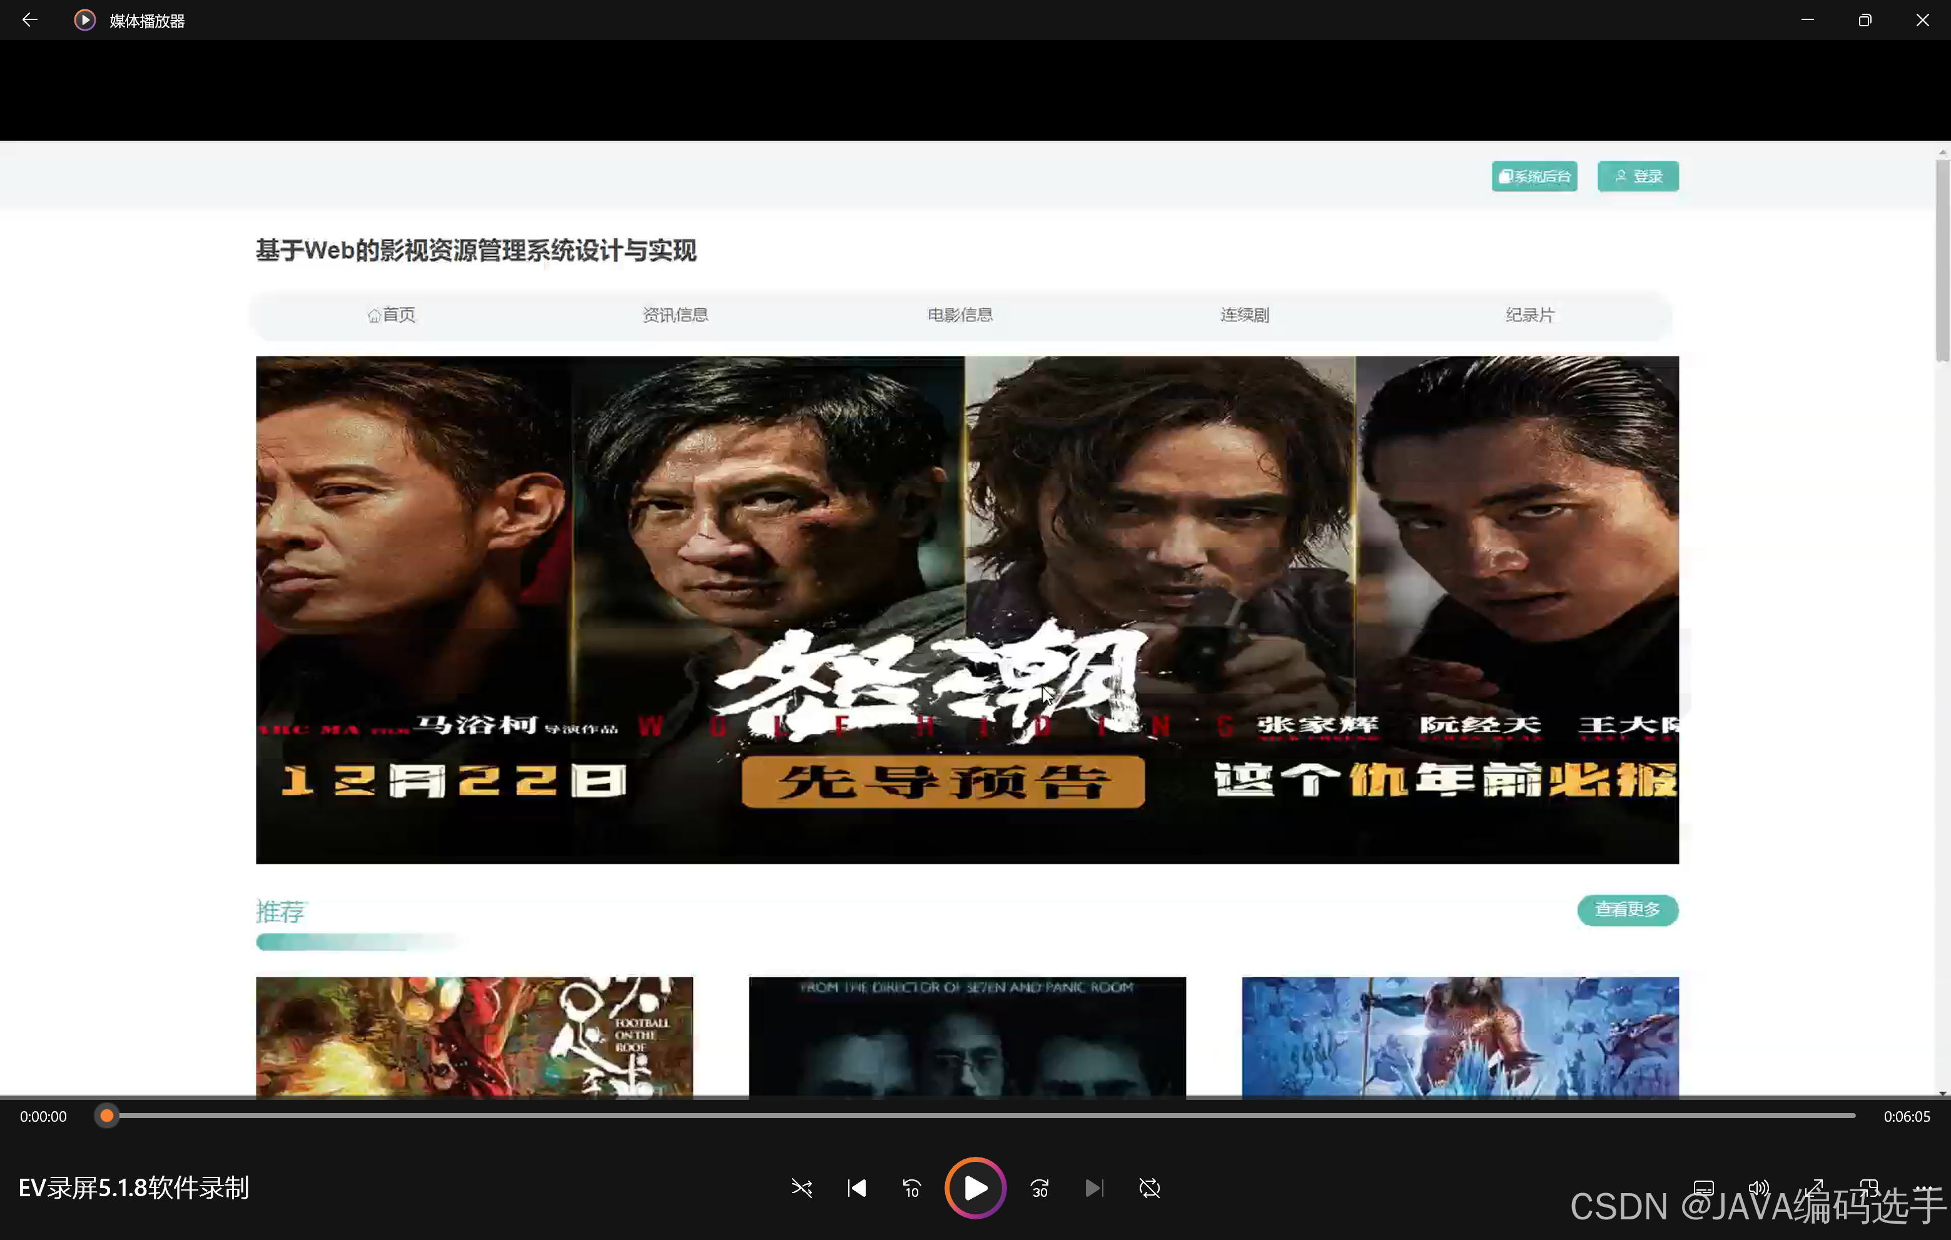This screenshot has width=1951, height=1240.
Task: Select the 首页 navigation tab
Action: coord(390,315)
